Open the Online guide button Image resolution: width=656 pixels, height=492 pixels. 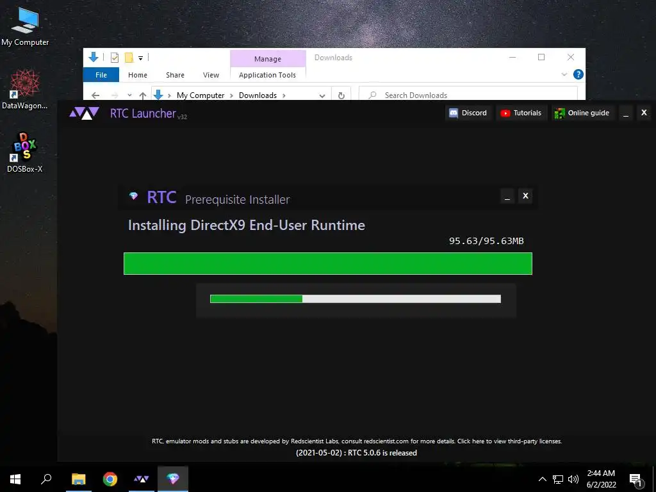point(582,113)
